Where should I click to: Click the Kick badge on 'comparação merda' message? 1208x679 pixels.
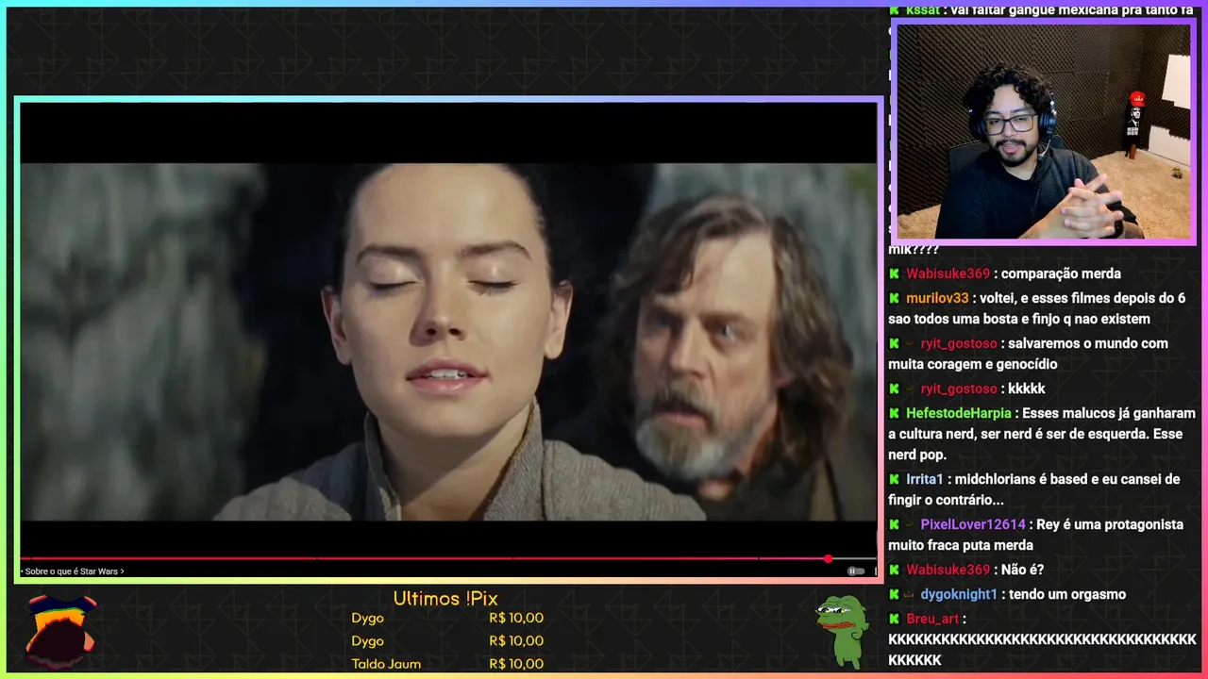tap(894, 273)
